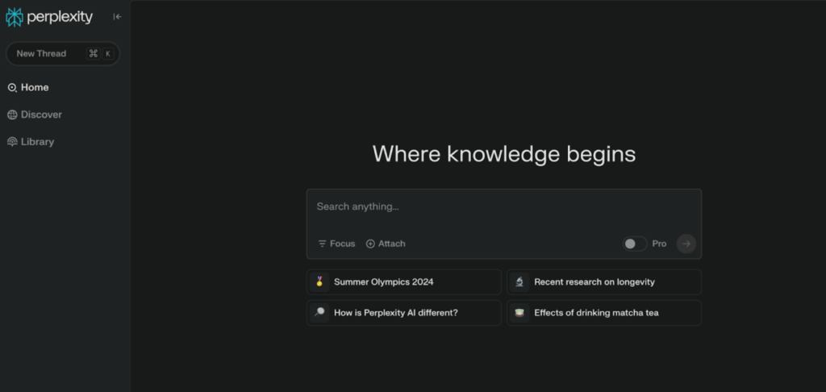826x392 pixels.
Task: Select "Summer Olympics 2024" suggestion text
Action: click(x=383, y=282)
